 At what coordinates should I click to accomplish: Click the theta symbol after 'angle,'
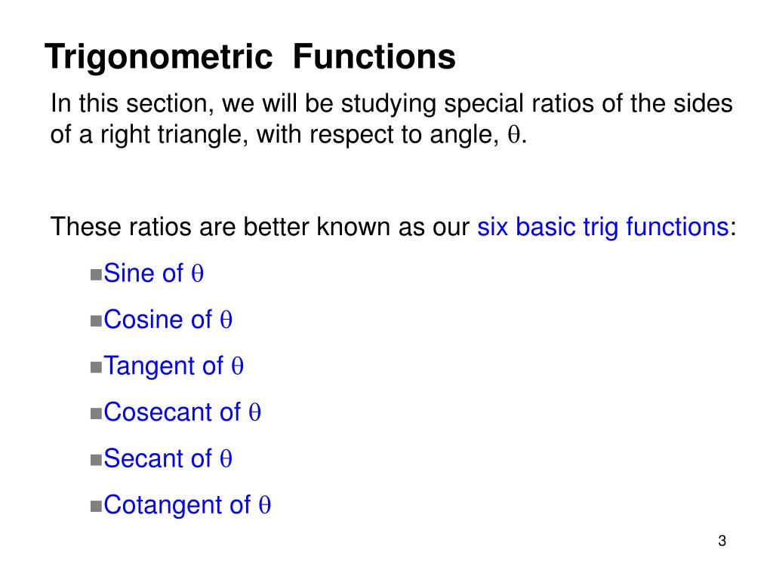(513, 135)
